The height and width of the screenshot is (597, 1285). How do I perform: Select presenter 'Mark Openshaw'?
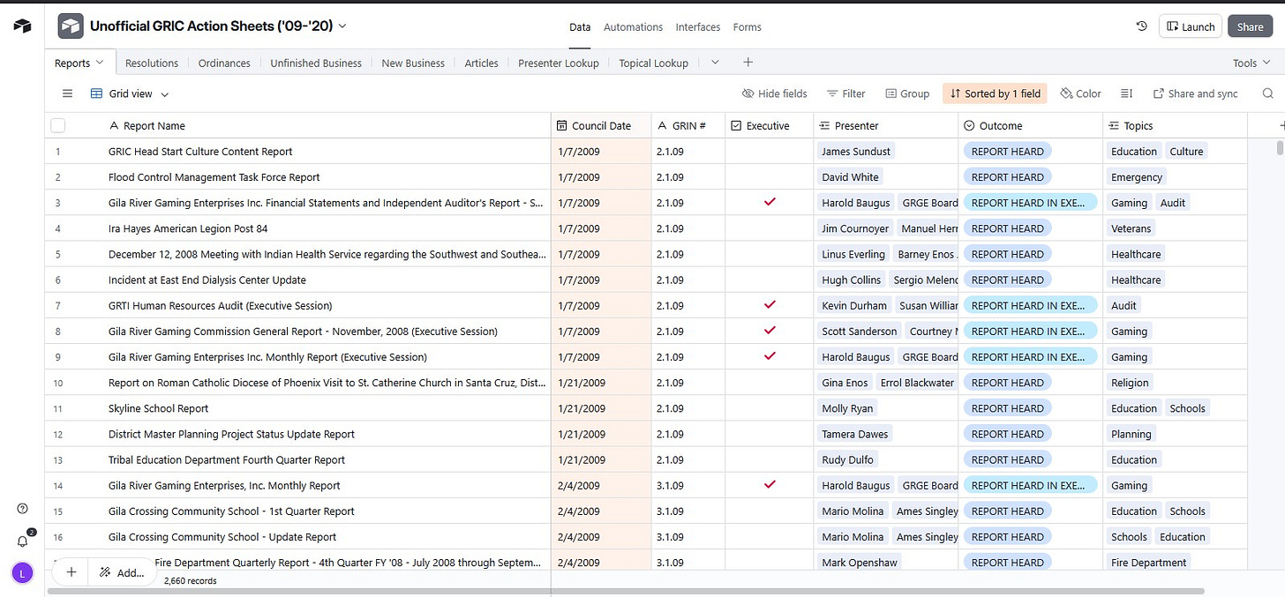click(859, 562)
